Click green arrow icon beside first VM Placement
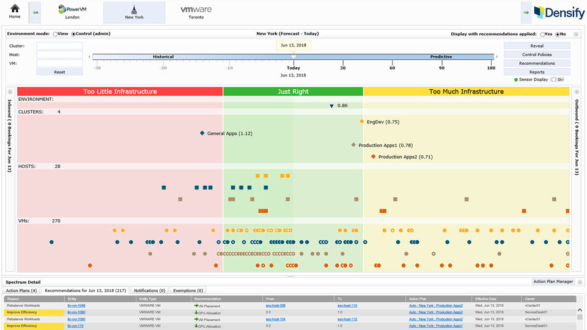The width and height of the screenshot is (587, 330). pyautogui.click(x=196, y=306)
